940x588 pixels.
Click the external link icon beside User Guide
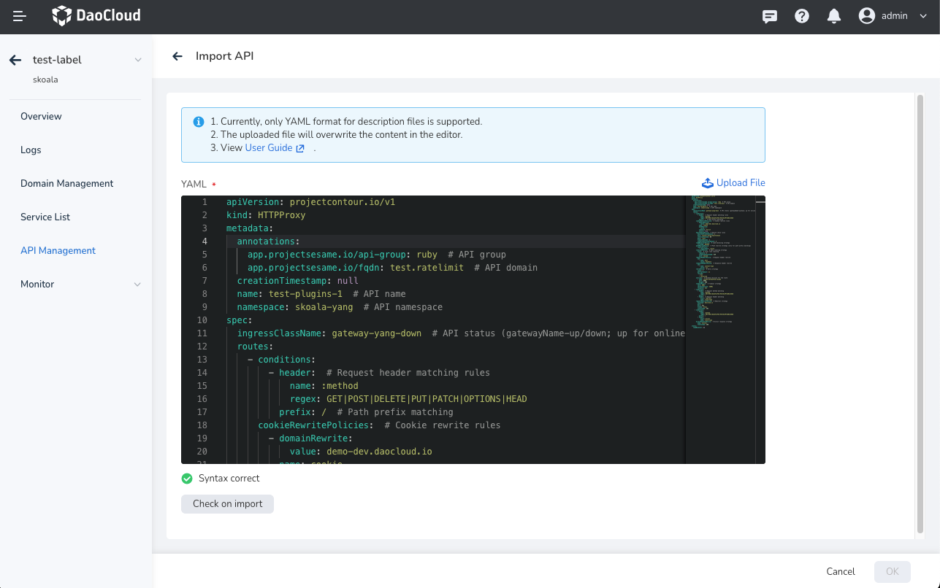tap(301, 147)
